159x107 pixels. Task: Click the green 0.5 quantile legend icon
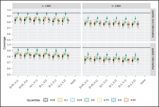pos(87,100)
